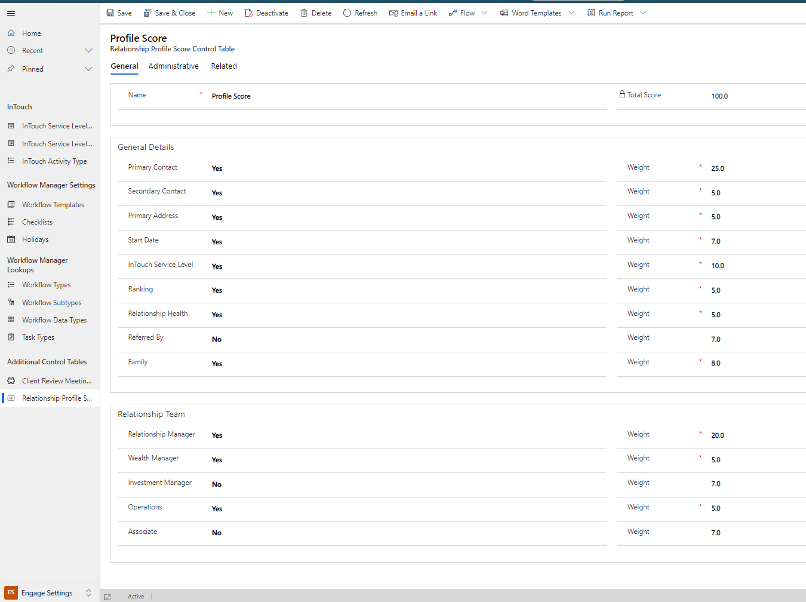Toggle Referred By to Yes
806x602 pixels.
point(216,339)
